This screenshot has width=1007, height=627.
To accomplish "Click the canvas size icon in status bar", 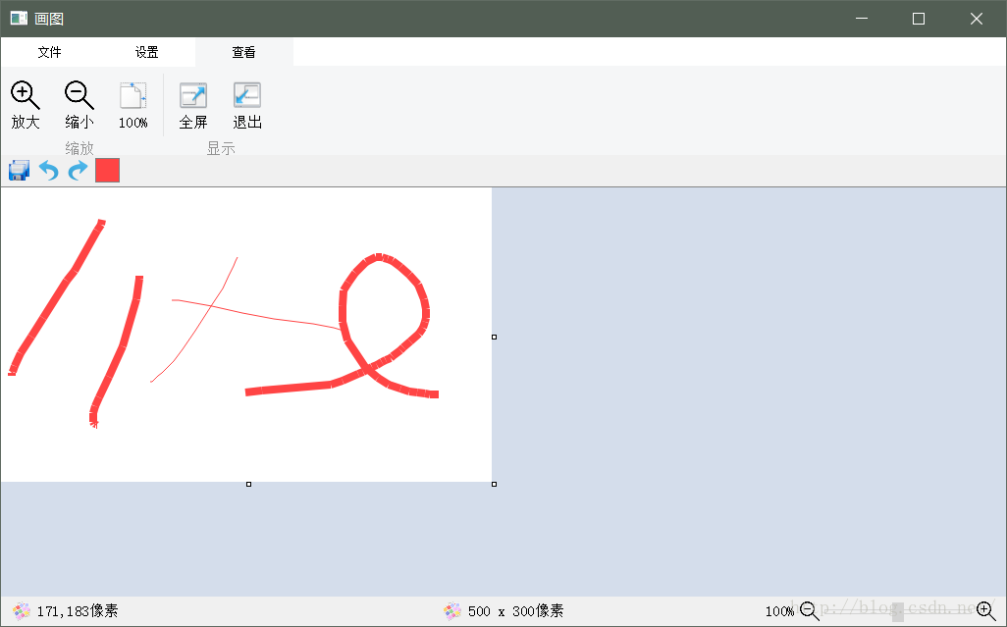I will (452, 611).
